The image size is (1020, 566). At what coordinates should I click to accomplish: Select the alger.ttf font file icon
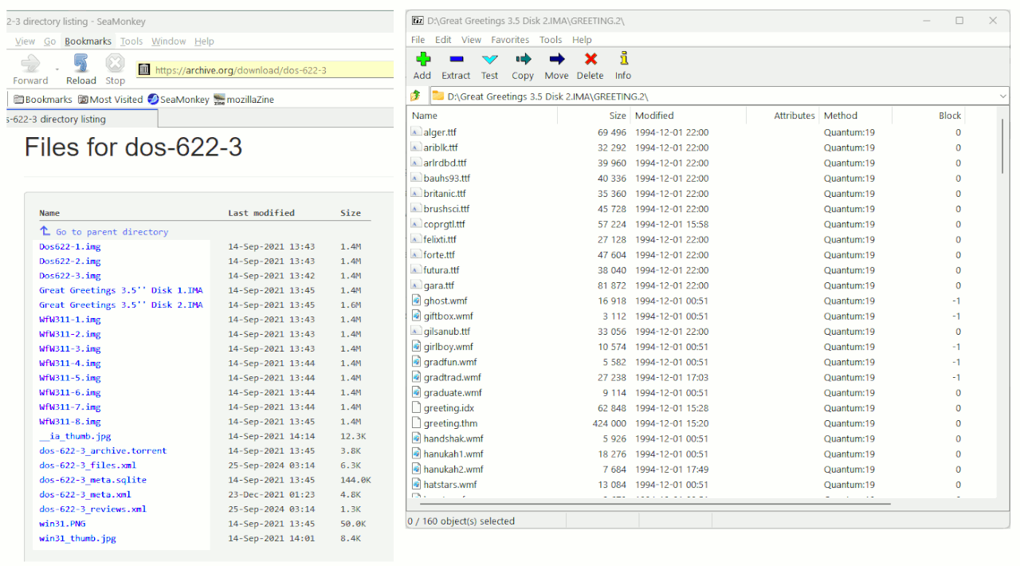coord(416,132)
